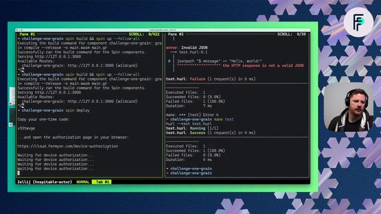Click the 'hurl --test test.hurl' line
381x214 pixels.
[x=189, y=124]
